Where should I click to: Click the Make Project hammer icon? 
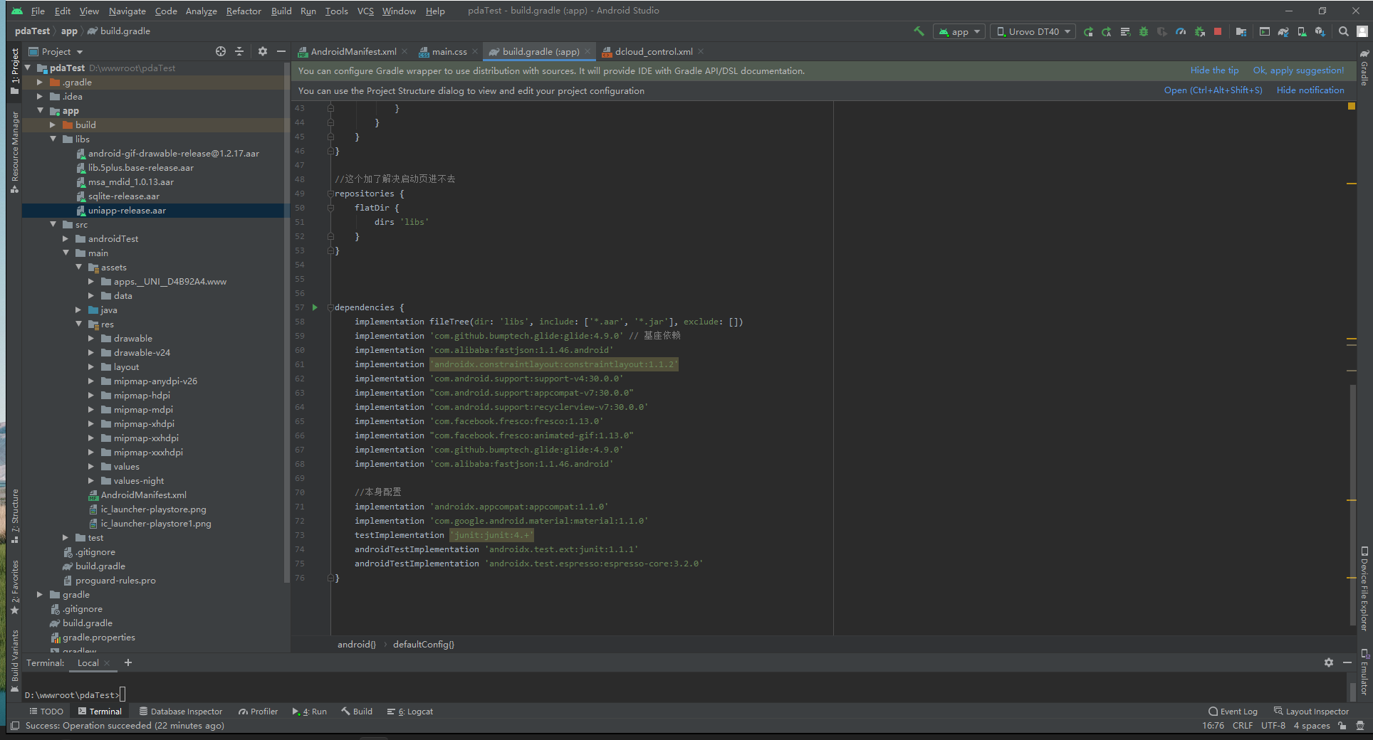(x=919, y=31)
